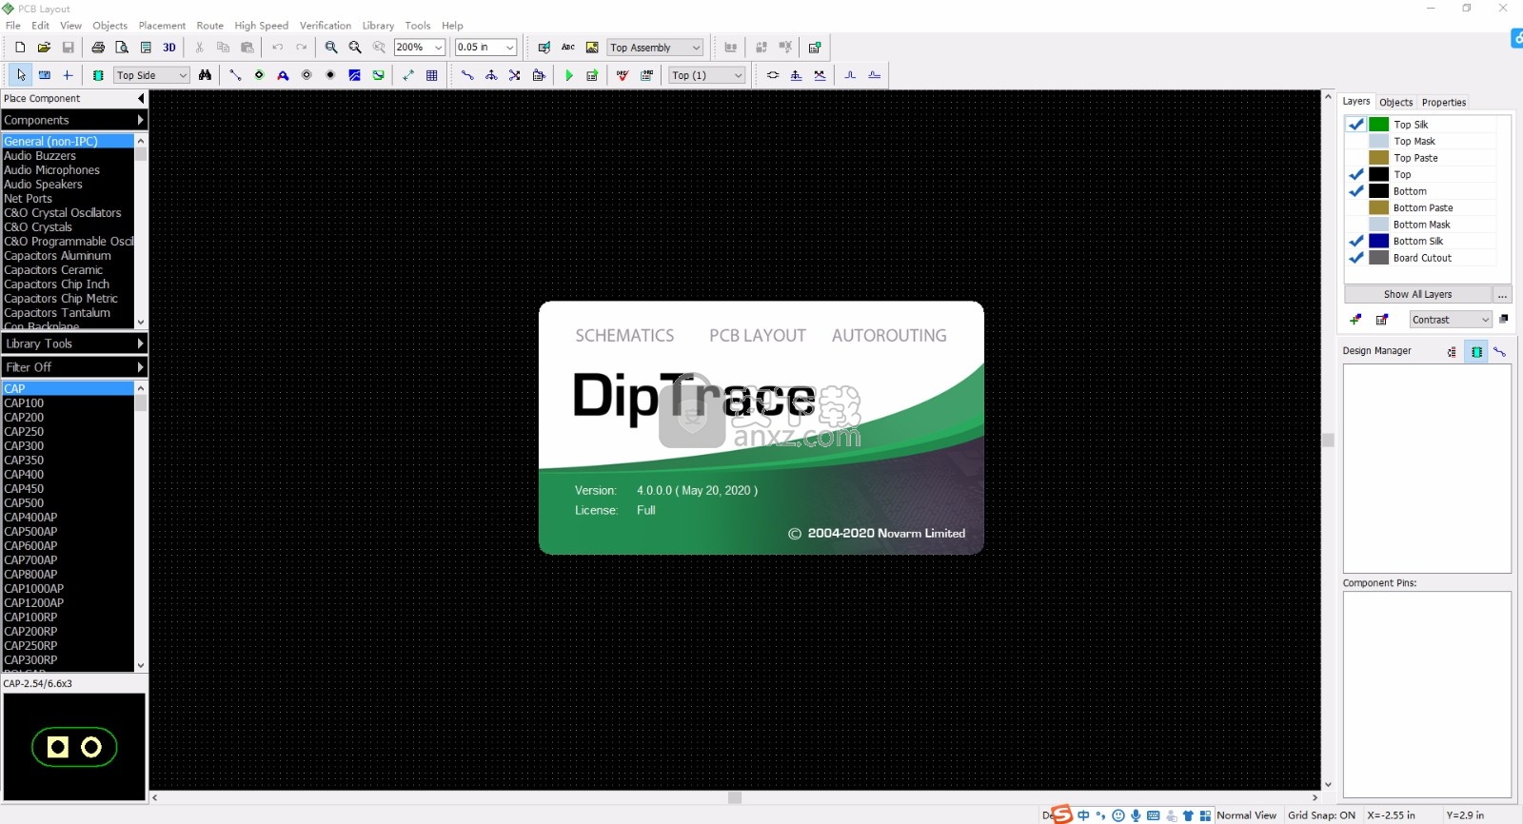Click the picture insert icon
The width and height of the screenshot is (1523, 824).
pyautogui.click(x=592, y=47)
